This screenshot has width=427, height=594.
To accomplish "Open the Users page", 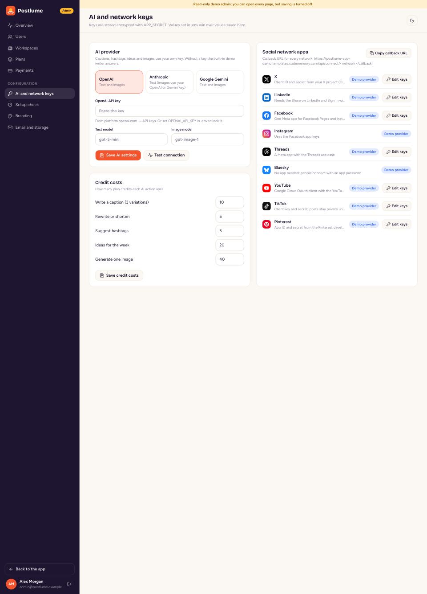I will (40, 37).
